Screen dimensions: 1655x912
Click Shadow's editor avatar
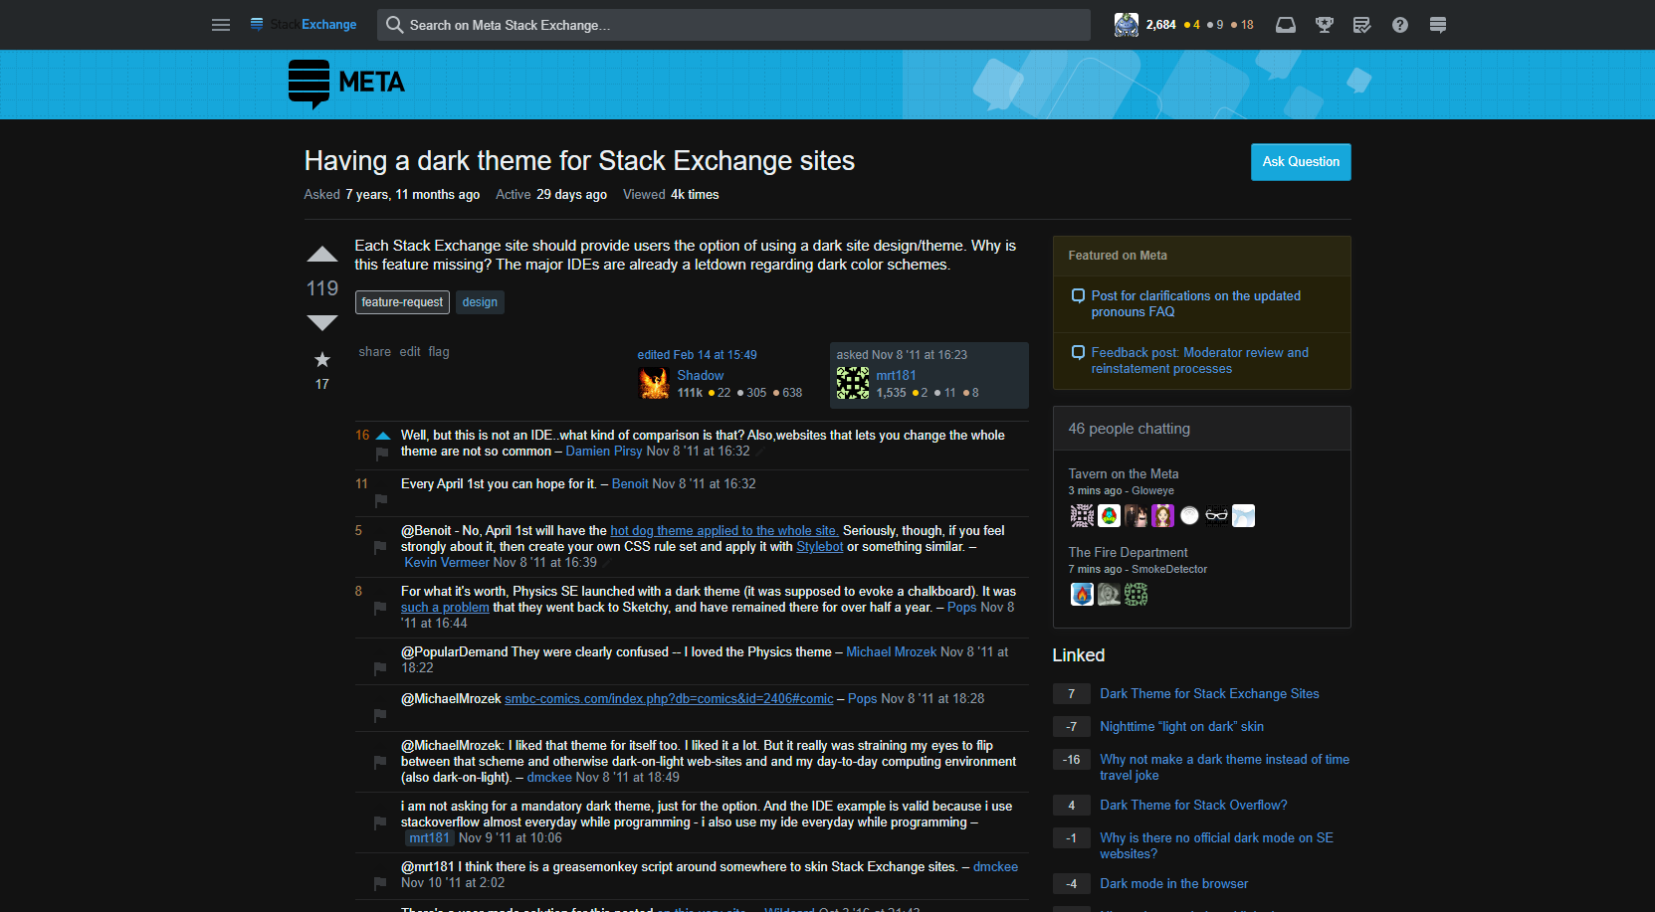pyautogui.click(x=654, y=383)
